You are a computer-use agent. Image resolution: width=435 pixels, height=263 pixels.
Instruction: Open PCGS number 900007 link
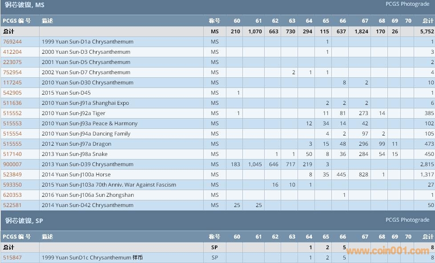[x=12, y=164]
